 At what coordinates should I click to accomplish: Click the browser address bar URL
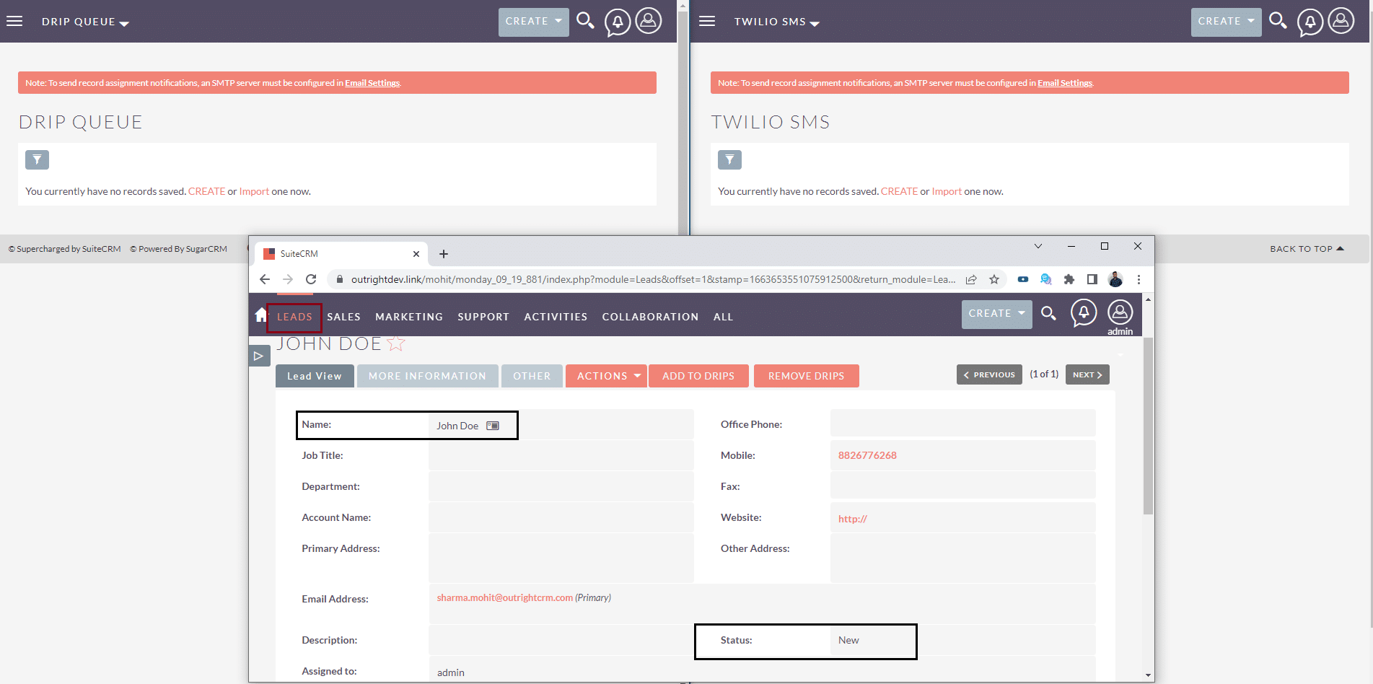click(x=653, y=279)
